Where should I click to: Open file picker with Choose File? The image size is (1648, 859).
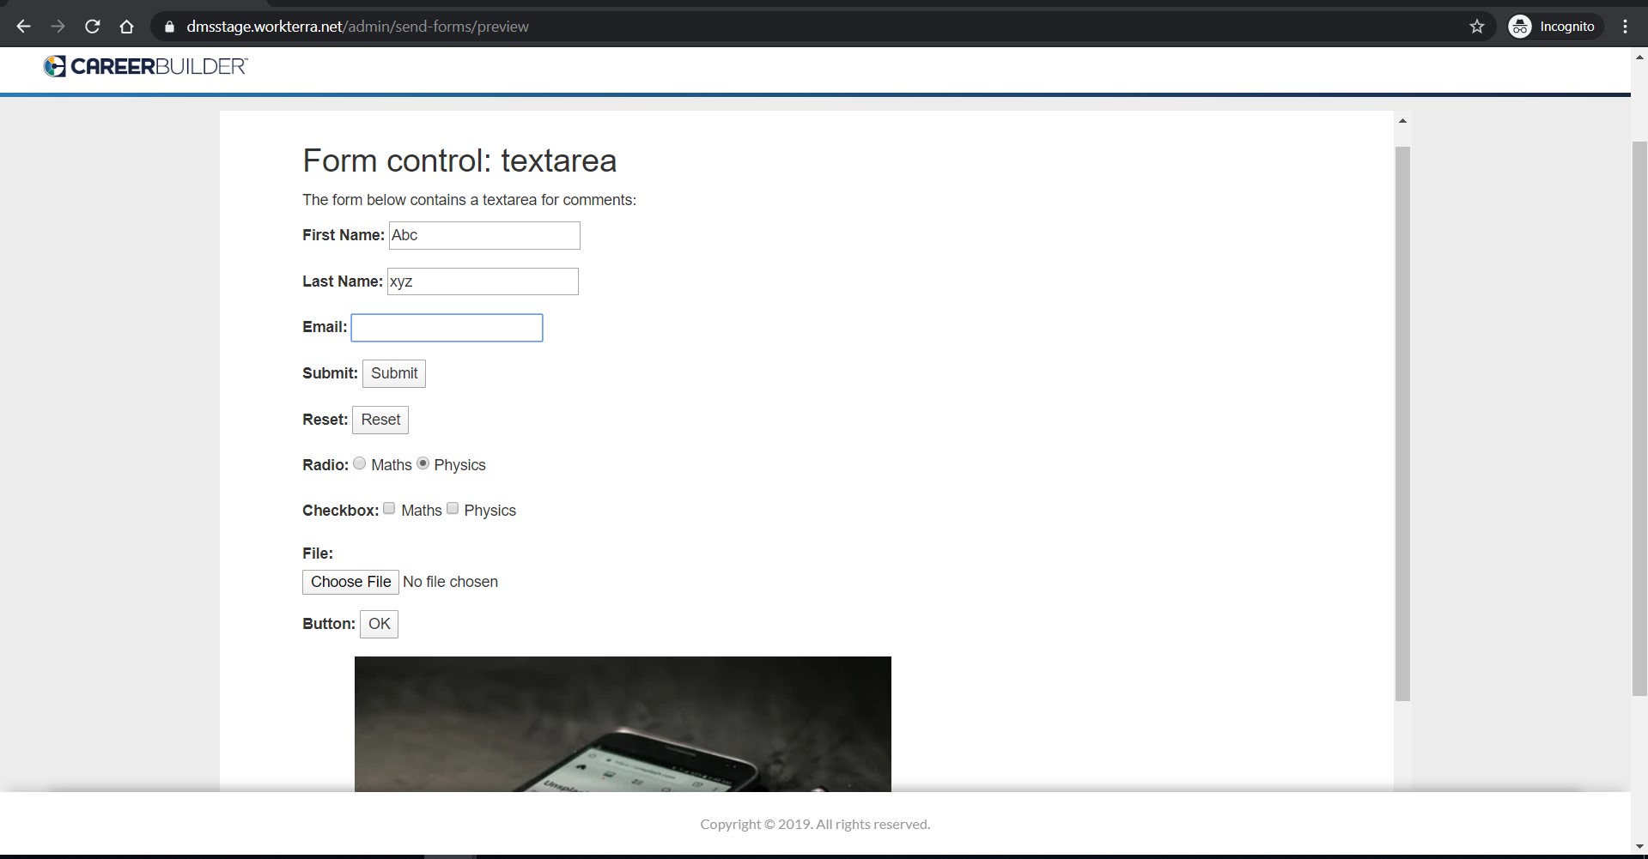tap(350, 582)
